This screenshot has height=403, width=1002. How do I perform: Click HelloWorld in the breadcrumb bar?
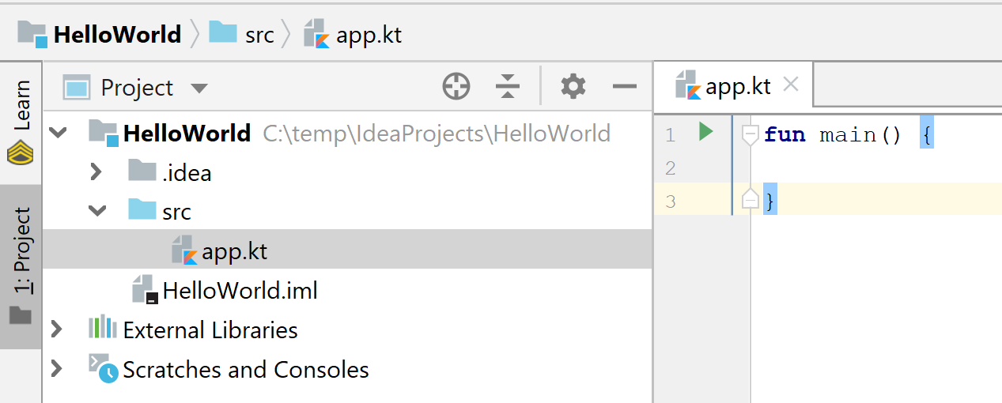117,35
